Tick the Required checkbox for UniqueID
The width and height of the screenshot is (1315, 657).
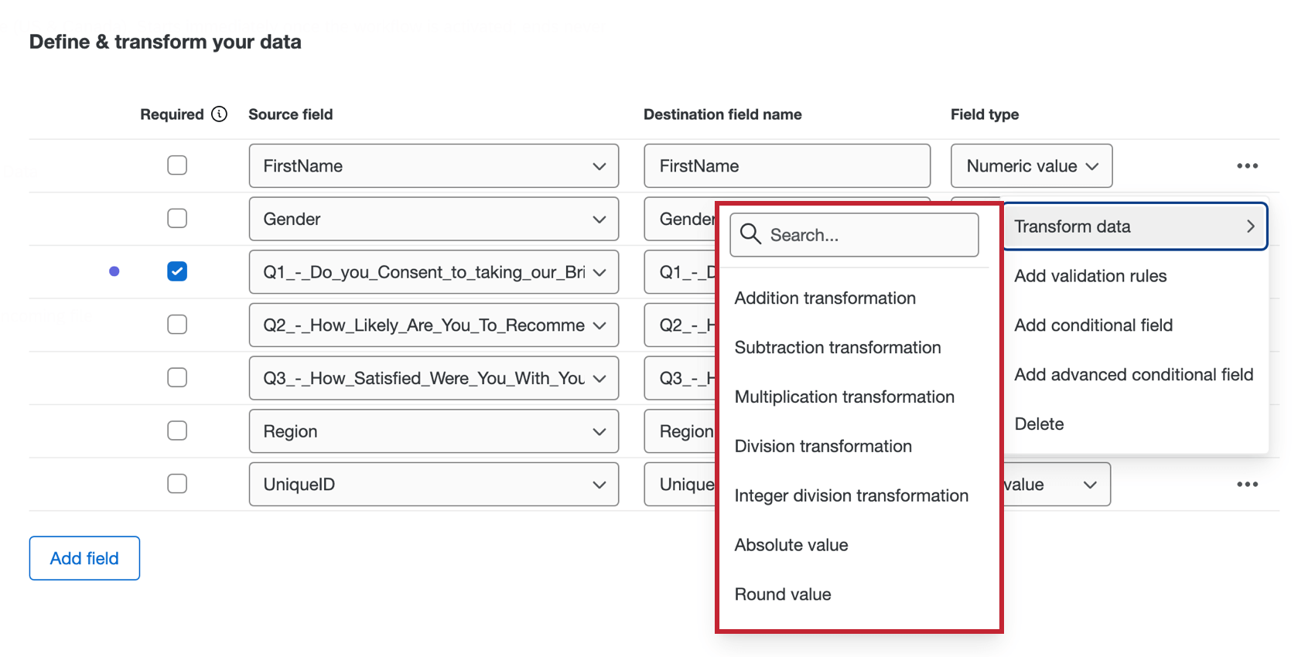[x=177, y=484]
